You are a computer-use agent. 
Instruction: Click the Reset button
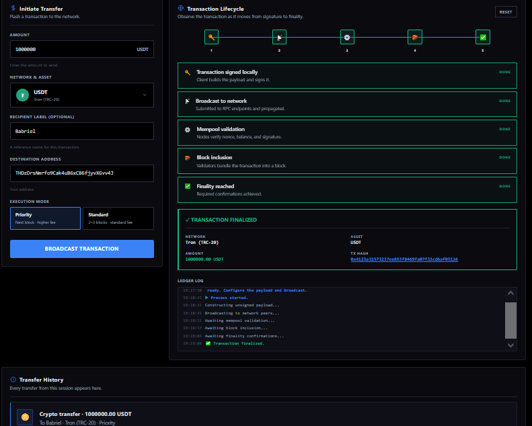pos(506,12)
